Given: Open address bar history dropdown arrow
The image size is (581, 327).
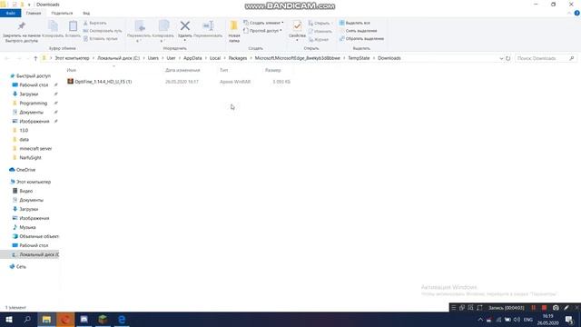Looking at the screenshot, I should coord(501,58).
